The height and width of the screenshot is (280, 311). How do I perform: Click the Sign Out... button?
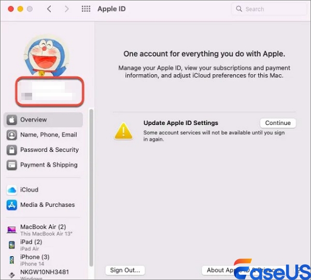[125, 270]
